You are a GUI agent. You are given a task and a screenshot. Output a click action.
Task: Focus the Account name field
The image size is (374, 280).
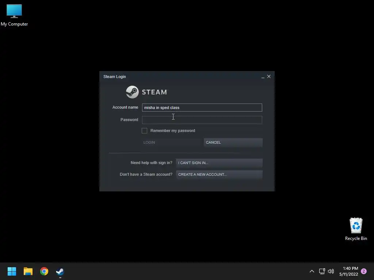pyautogui.click(x=202, y=108)
